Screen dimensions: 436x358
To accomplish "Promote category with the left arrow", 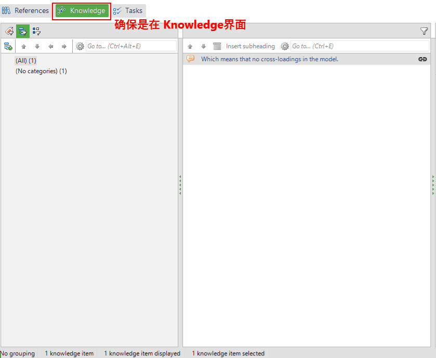I will [50, 46].
